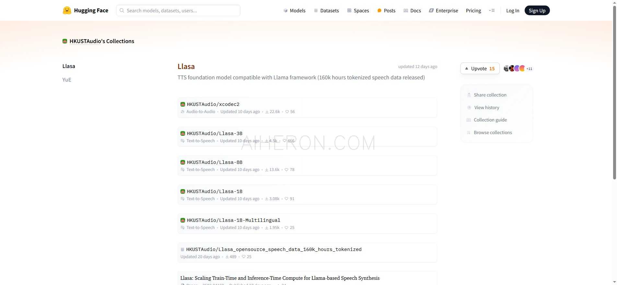Viewport: 617px width, 285px height.
Task: Click the vertical page scrollbar thumb
Action: 614,92
